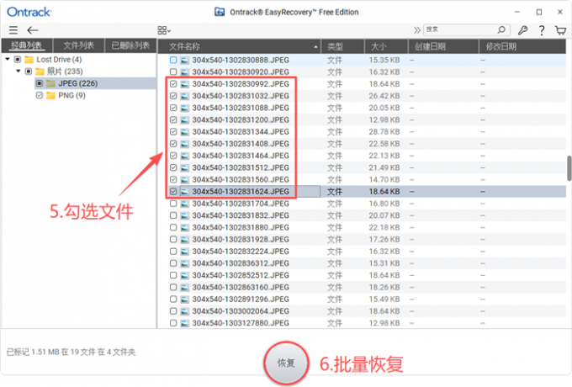Sort by the 大小 column header
572x387 pixels.
click(x=386, y=46)
